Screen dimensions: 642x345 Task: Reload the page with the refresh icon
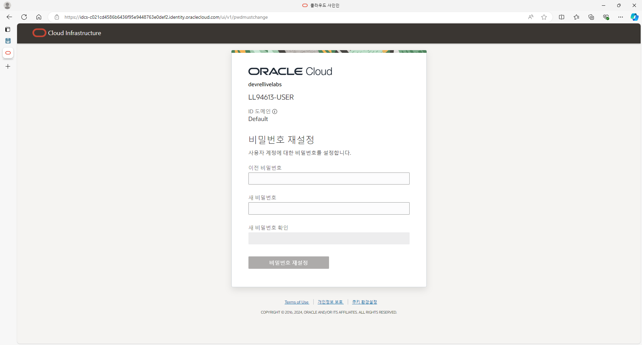[x=24, y=17]
